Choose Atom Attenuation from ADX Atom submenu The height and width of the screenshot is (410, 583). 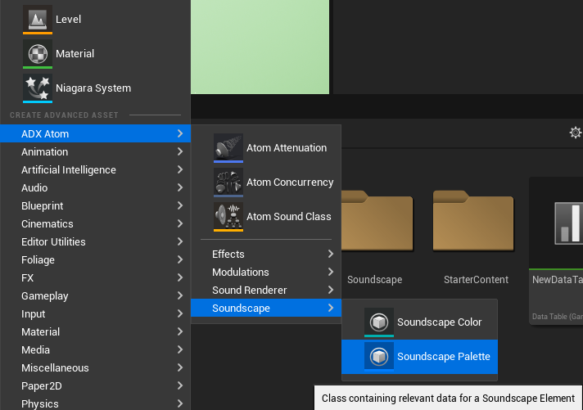pos(266,148)
